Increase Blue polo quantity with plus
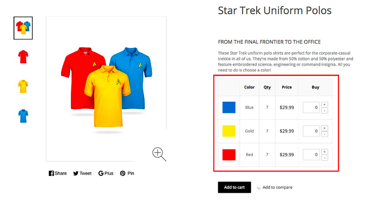 pyautogui.click(x=324, y=104)
